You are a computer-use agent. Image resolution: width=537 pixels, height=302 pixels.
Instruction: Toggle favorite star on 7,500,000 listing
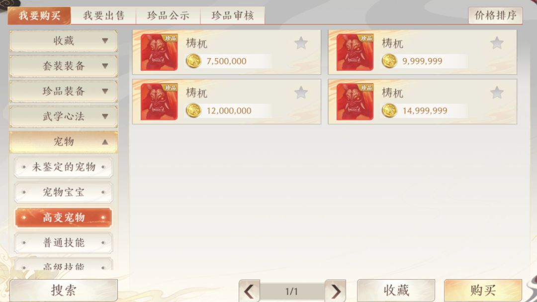click(x=301, y=43)
